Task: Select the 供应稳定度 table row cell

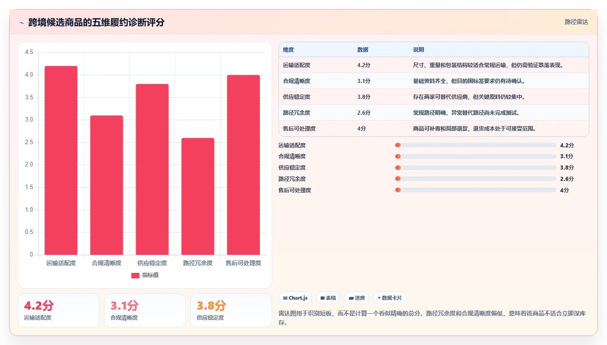Action: point(297,97)
